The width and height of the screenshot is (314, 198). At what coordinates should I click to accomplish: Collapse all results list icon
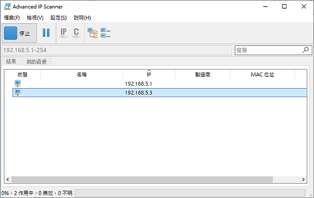[x=106, y=33]
